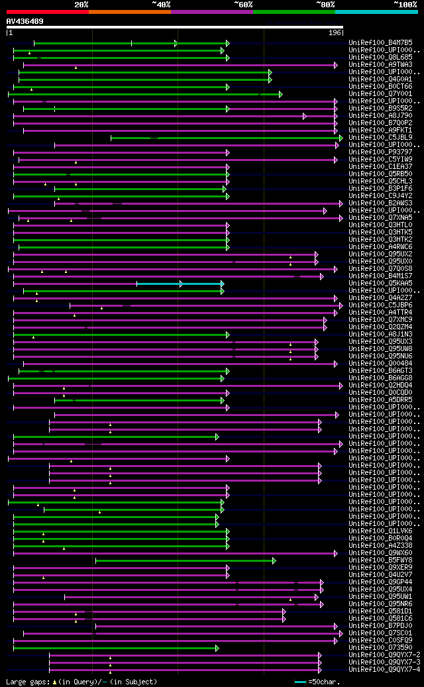Screen dimensions: 424x687
Task: Select hit UniRef100_Q1LVK6
Action: [x=380, y=531]
